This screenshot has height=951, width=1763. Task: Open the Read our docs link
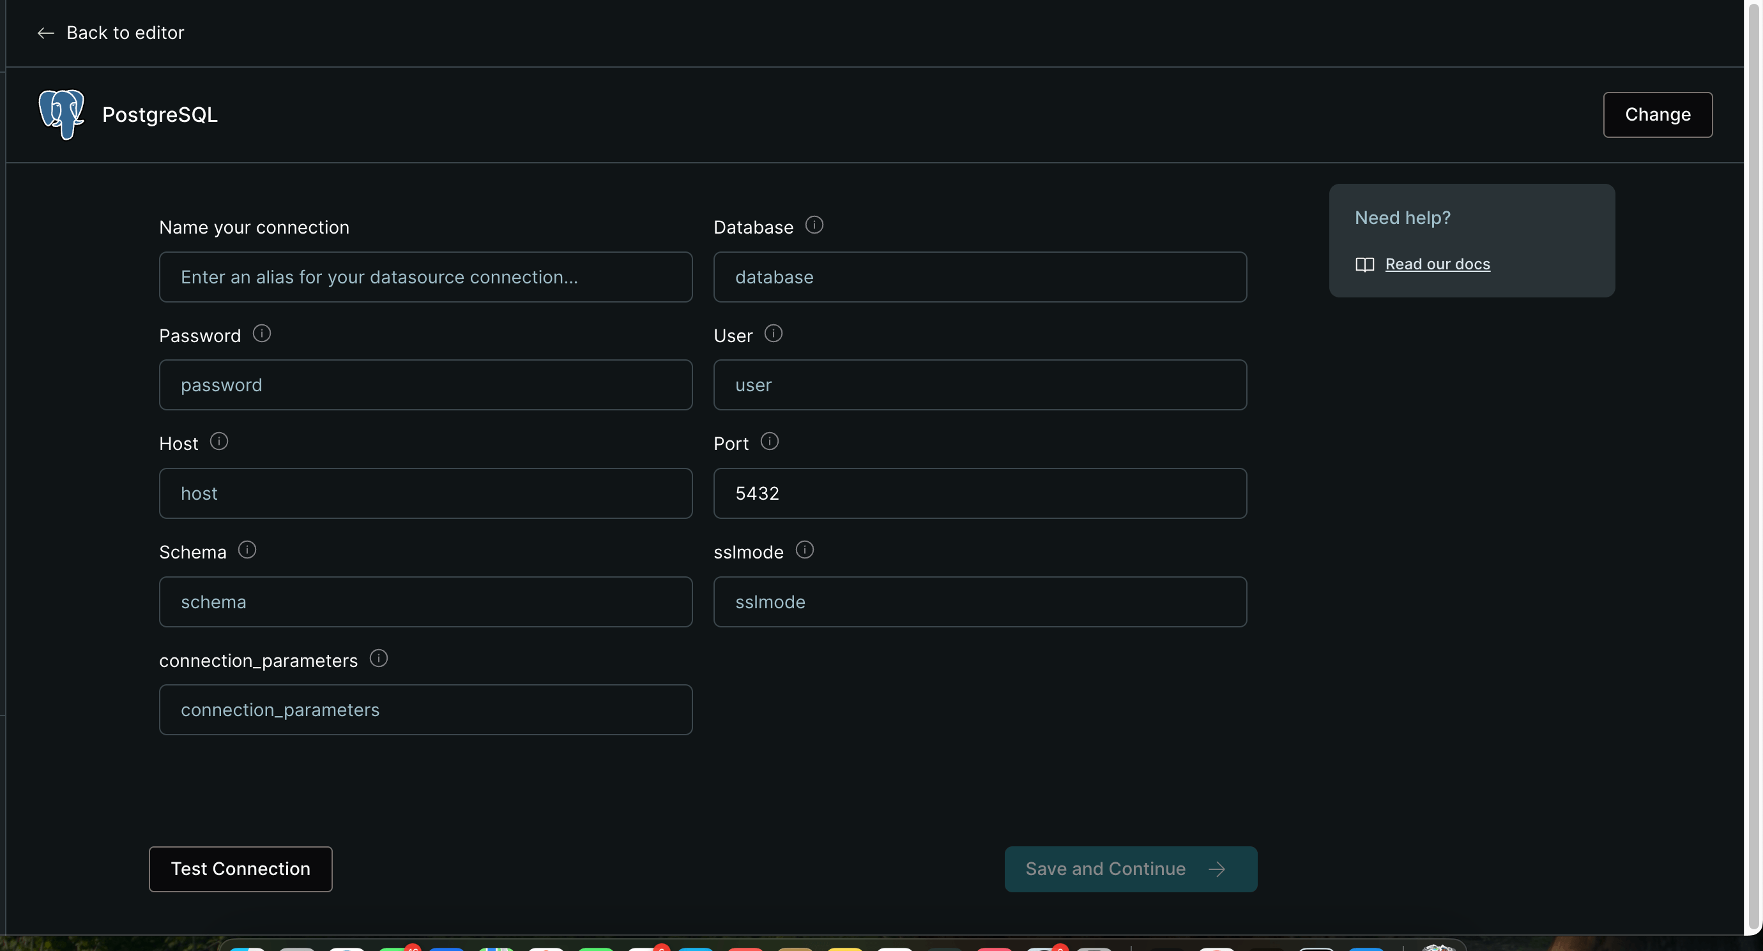tap(1437, 264)
